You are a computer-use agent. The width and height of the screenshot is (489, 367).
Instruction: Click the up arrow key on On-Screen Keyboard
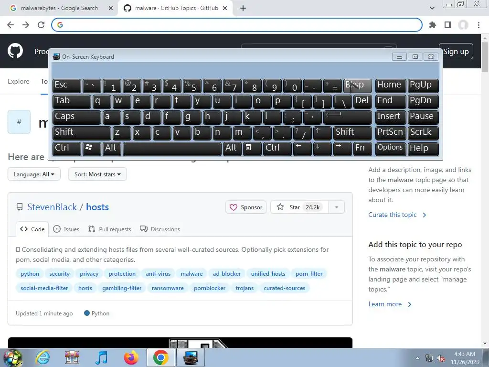(x=322, y=133)
